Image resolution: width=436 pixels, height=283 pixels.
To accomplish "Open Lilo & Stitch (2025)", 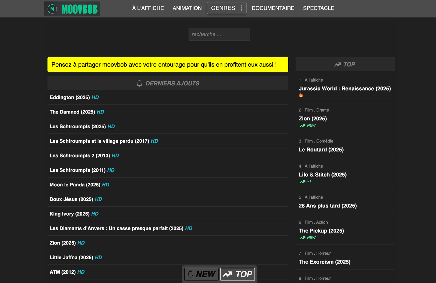I will pyautogui.click(x=323, y=175).
